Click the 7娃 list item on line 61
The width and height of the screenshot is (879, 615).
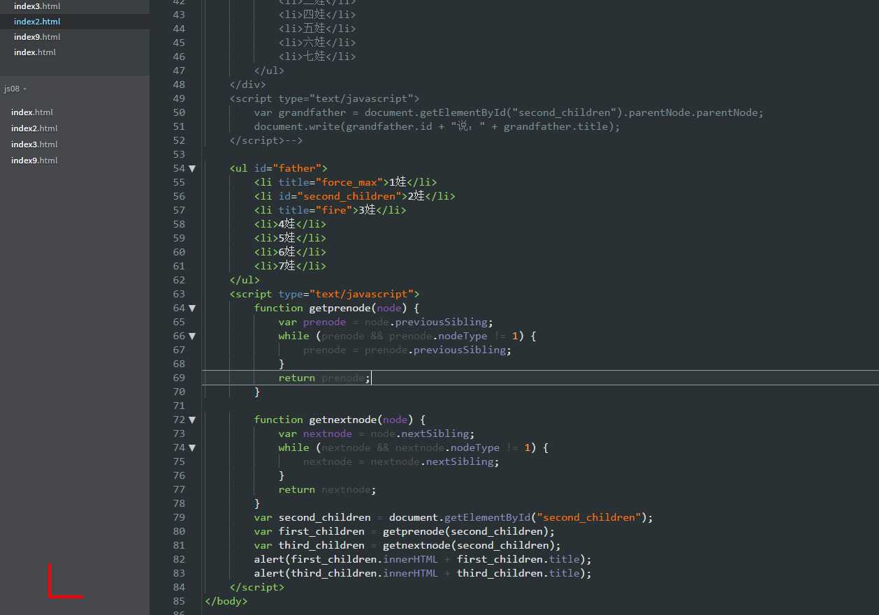tap(290, 266)
